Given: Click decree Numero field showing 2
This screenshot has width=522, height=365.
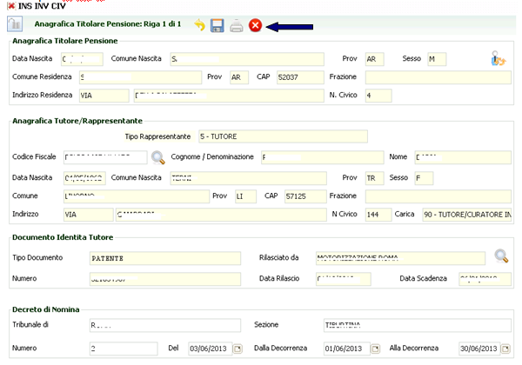Looking at the screenshot, I should point(124,348).
